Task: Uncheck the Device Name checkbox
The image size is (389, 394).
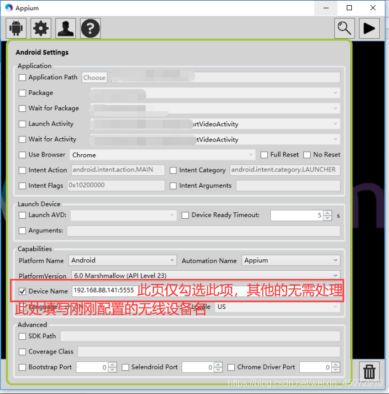Action: (x=22, y=291)
